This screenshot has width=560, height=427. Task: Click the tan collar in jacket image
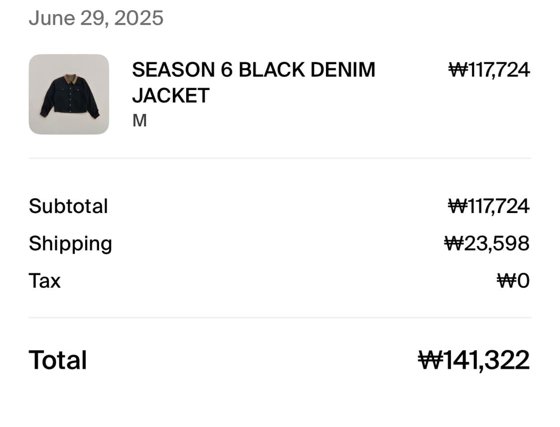tap(71, 79)
